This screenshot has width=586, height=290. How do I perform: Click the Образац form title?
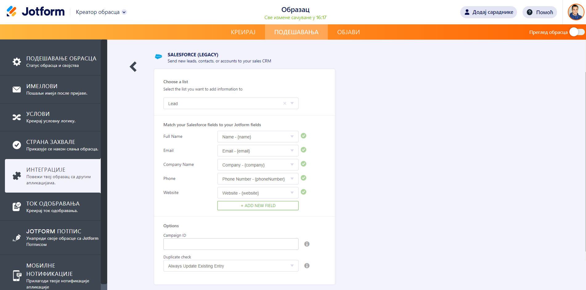[x=295, y=10]
